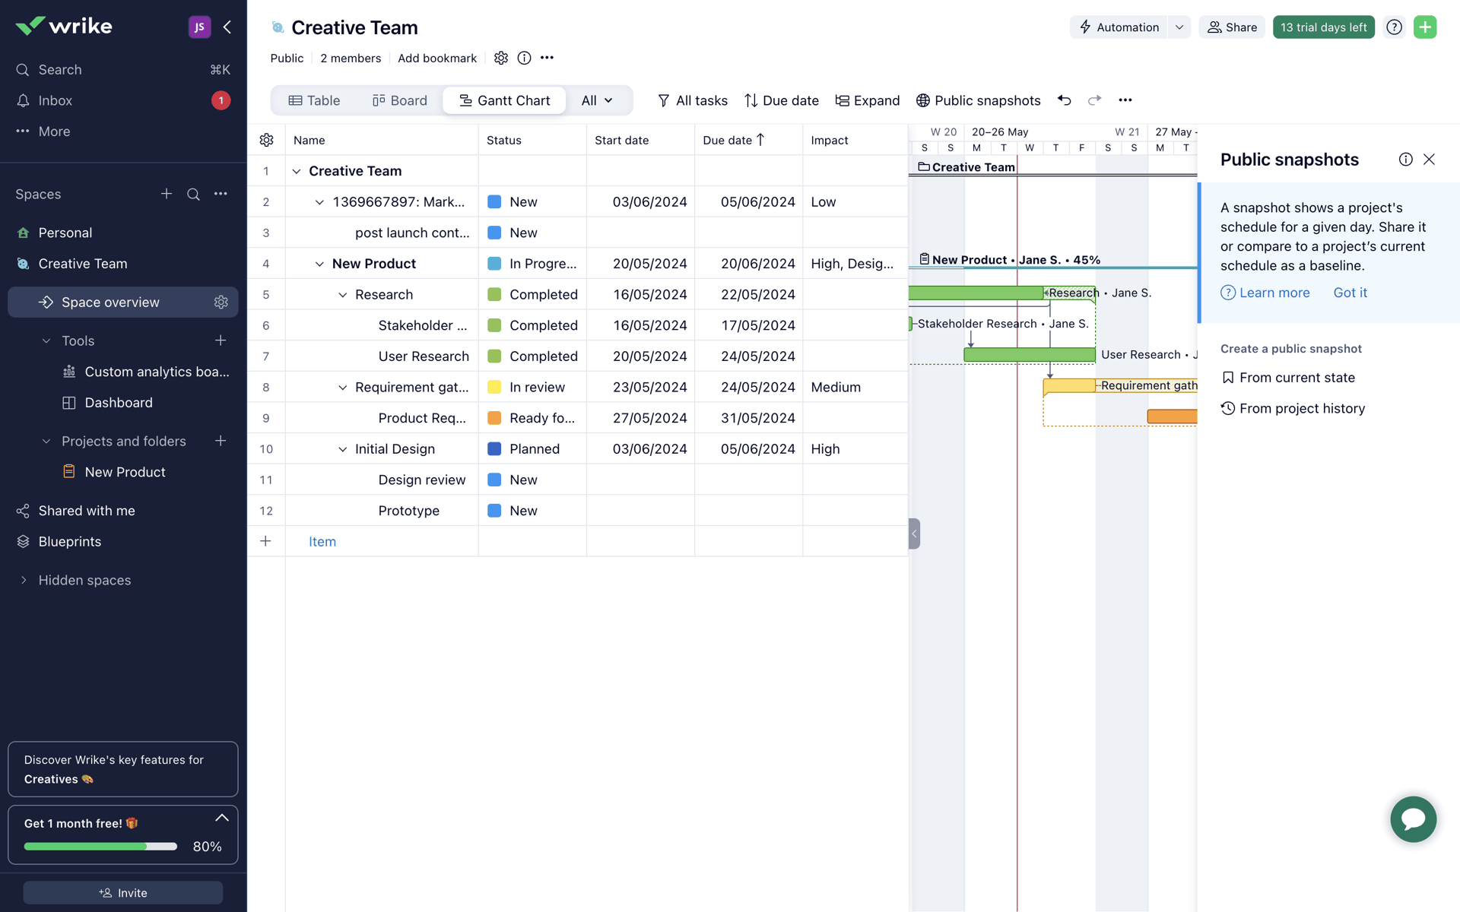Create snapshot From current state
Image resolution: width=1460 pixels, height=912 pixels.
coord(1288,378)
